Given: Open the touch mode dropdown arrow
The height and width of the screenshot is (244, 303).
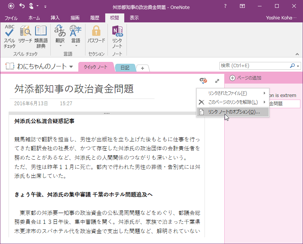Looking at the screenshot, I should coord(37,6).
